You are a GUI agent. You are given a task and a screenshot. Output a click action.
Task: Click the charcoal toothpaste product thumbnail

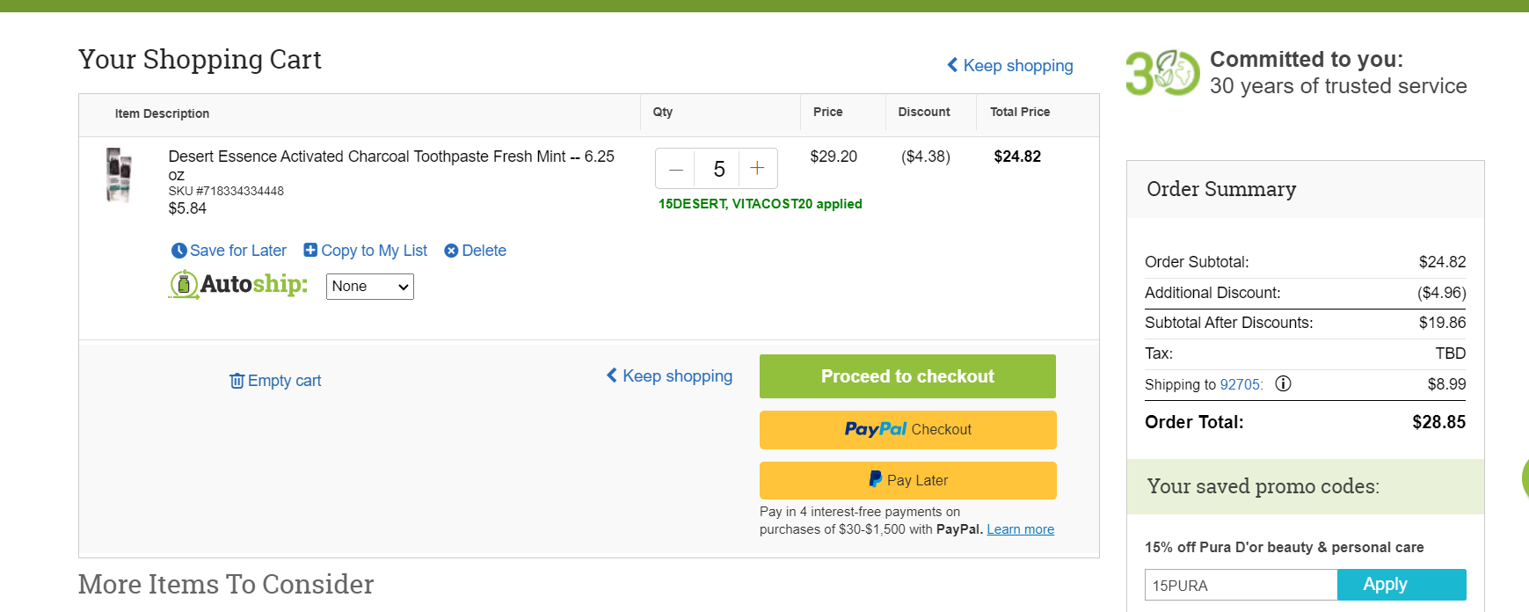click(x=119, y=175)
